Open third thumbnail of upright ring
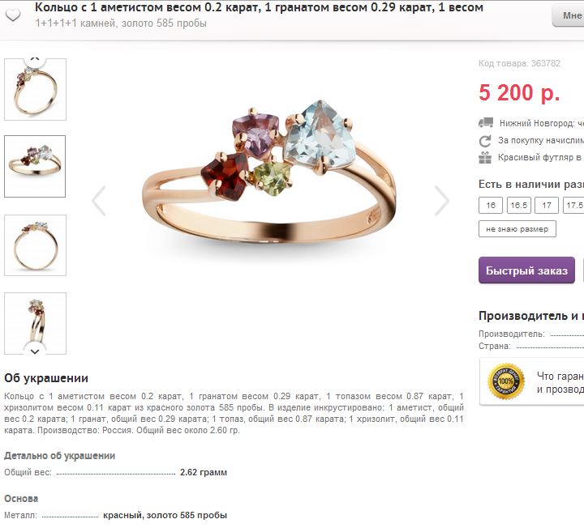 [35, 245]
